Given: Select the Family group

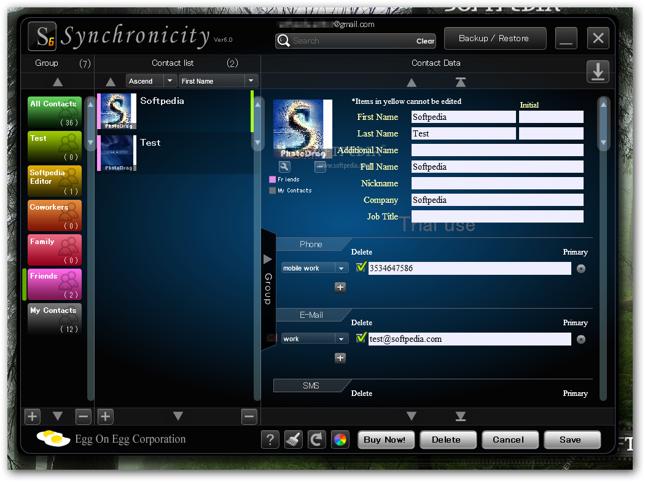Looking at the screenshot, I should click(x=55, y=250).
